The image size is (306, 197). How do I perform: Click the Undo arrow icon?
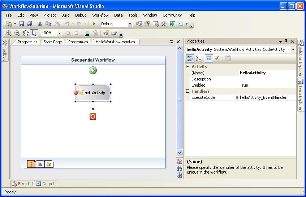point(67,24)
